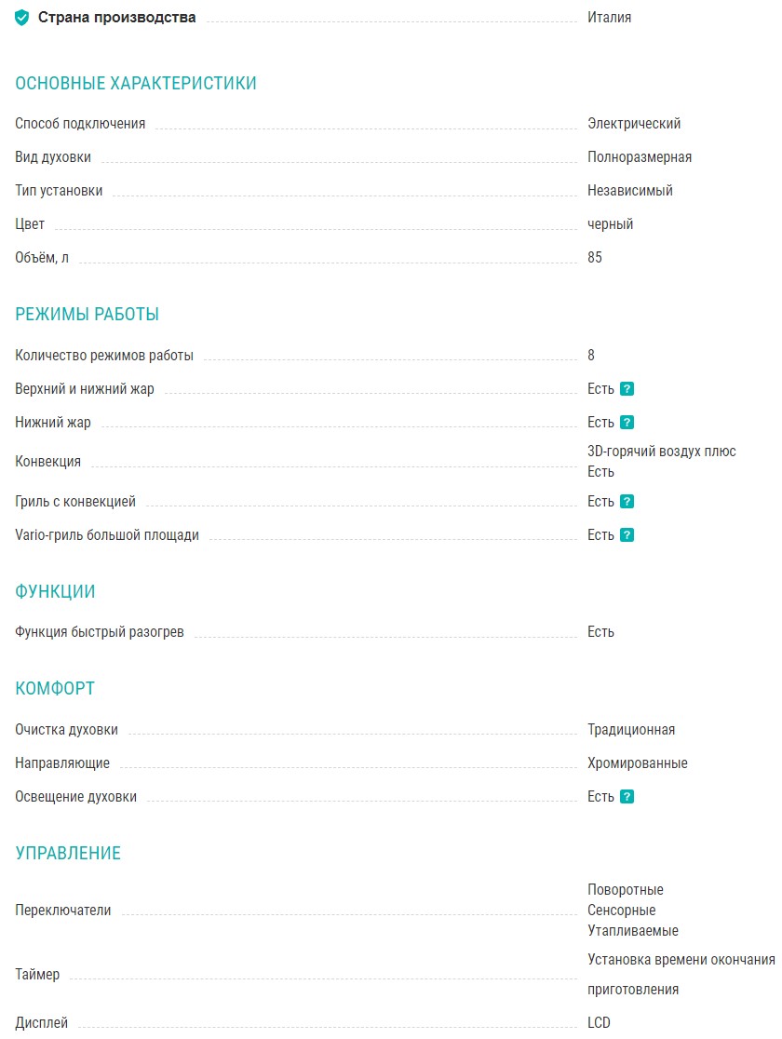Show the tooltip icon for Гриль с конвекцией
The image size is (782, 1039).
pos(627,502)
